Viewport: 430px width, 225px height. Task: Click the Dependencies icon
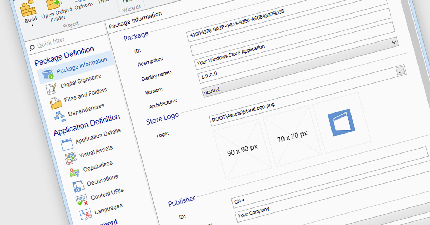59,116
